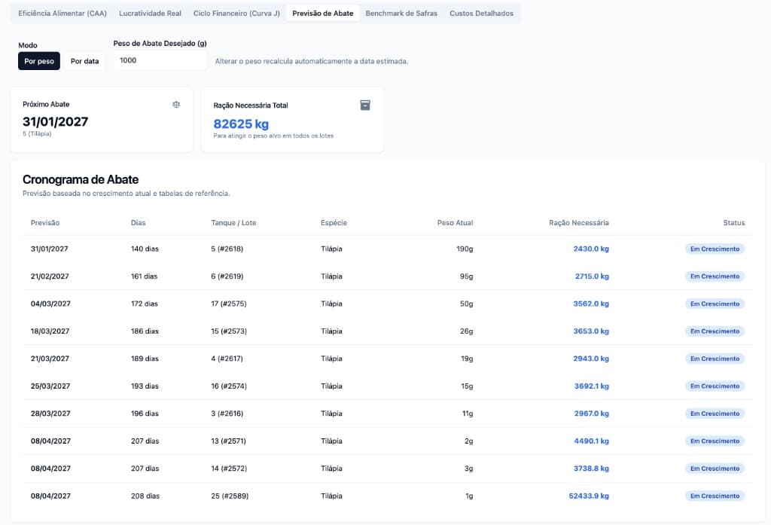771x525 pixels.
Task: Click Em Crescimento badge for tank 25 (#2589)
Action: 715,496
